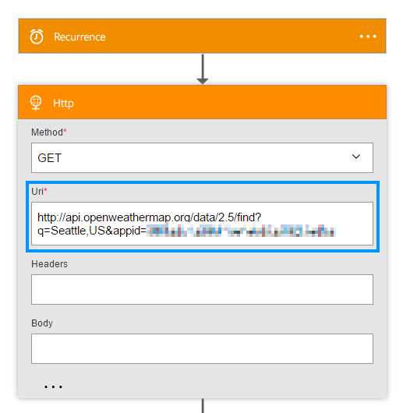The height and width of the screenshot is (413, 410).
Task: Select the Recurrence title text
Action: 80,37
